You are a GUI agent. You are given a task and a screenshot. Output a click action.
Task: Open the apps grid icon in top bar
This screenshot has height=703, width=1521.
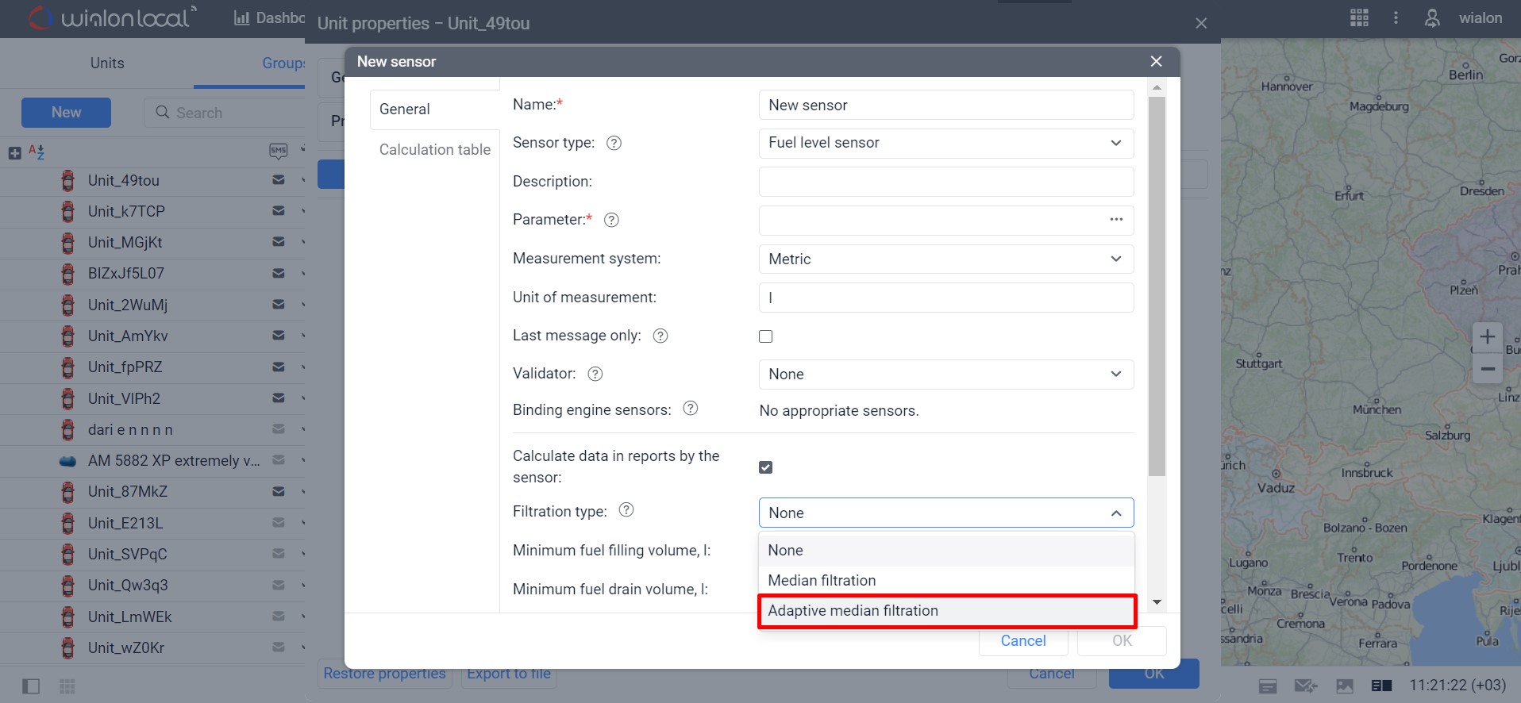point(1358,17)
